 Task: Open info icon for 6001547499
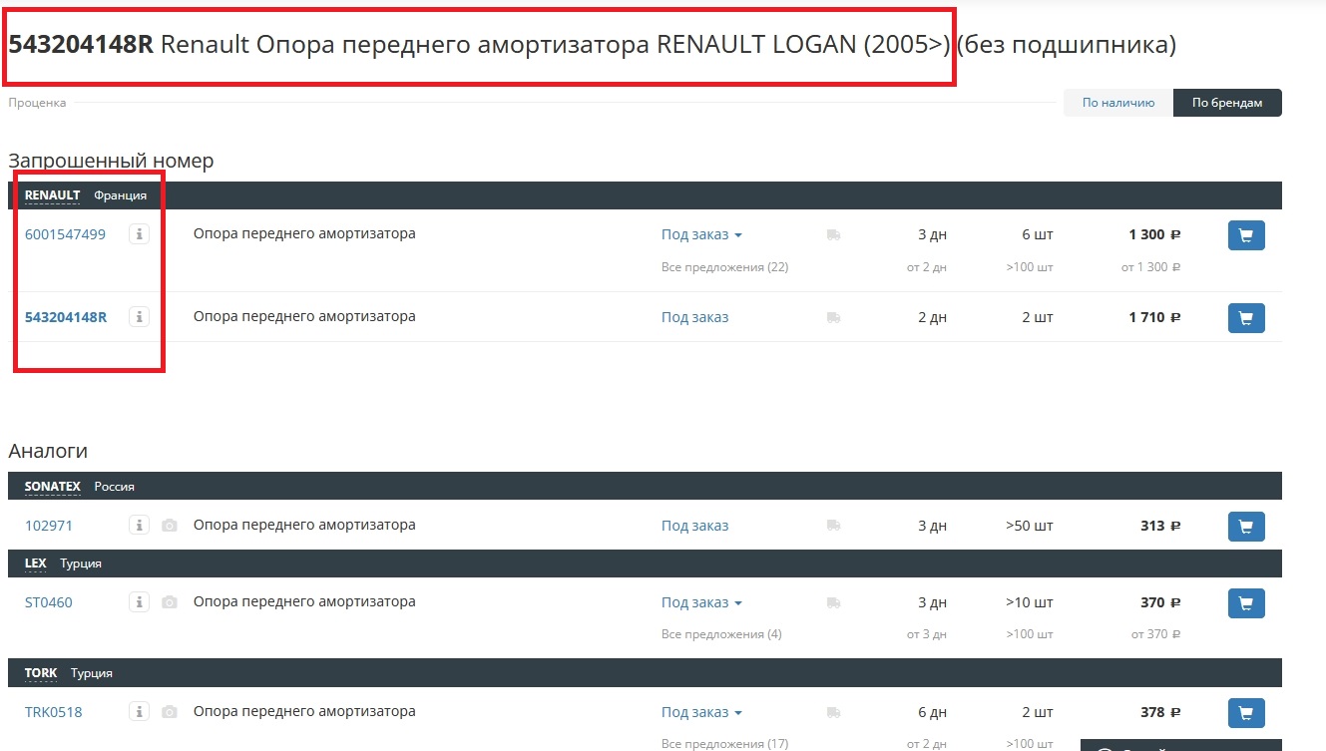pos(140,234)
